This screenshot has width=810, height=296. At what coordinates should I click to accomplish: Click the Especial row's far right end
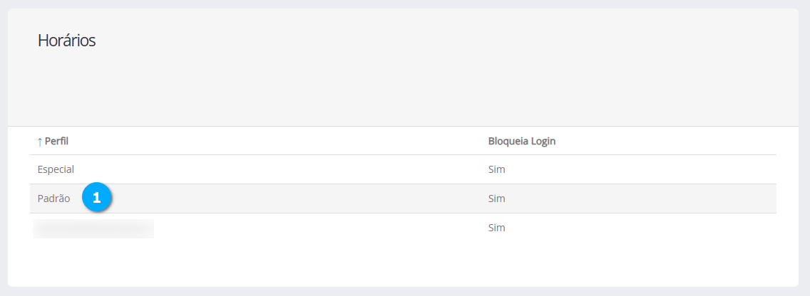click(x=756, y=169)
